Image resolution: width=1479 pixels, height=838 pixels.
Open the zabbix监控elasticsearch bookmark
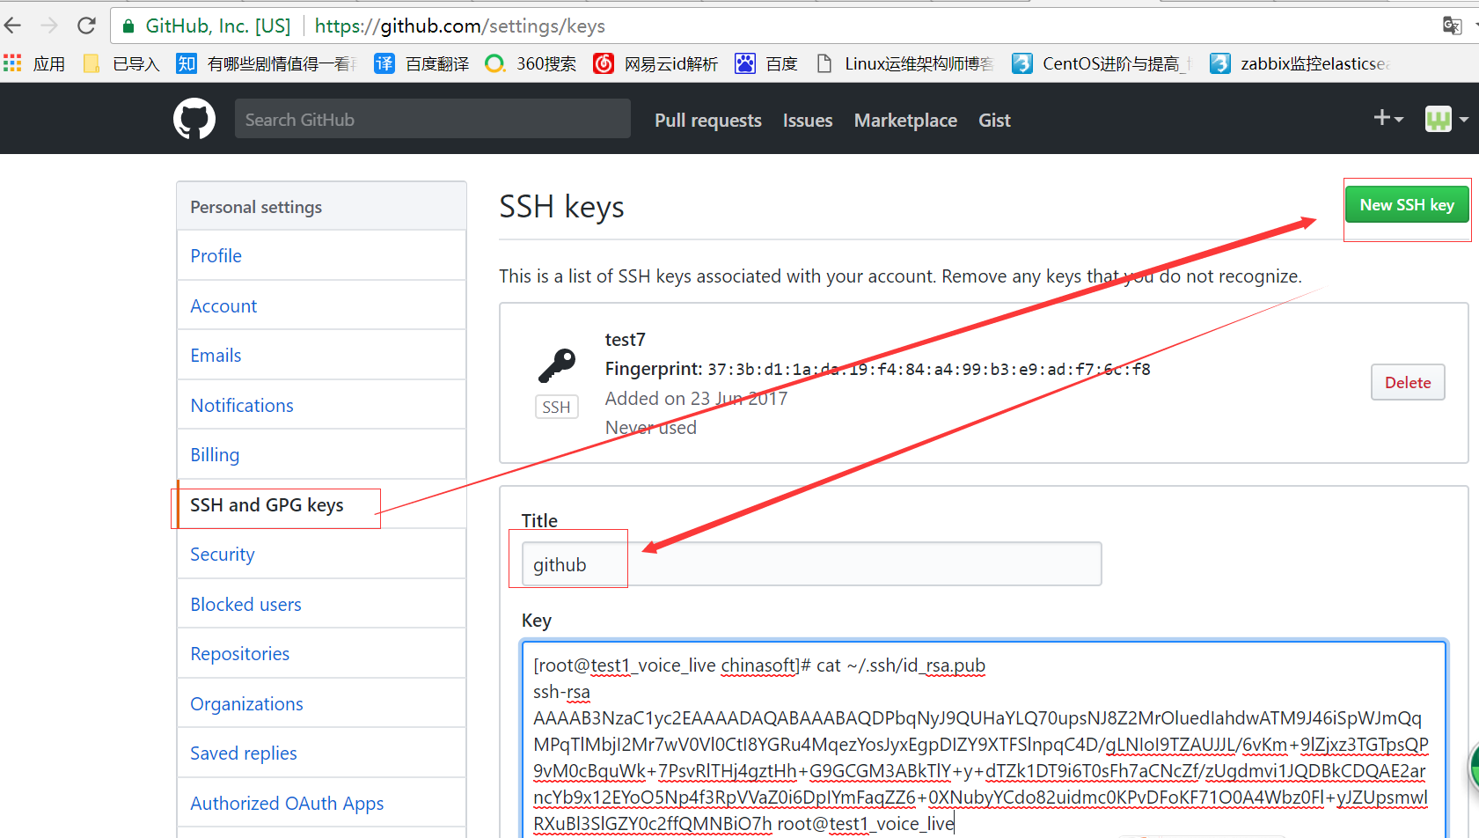pyautogui.click(x=1300, y=63)
